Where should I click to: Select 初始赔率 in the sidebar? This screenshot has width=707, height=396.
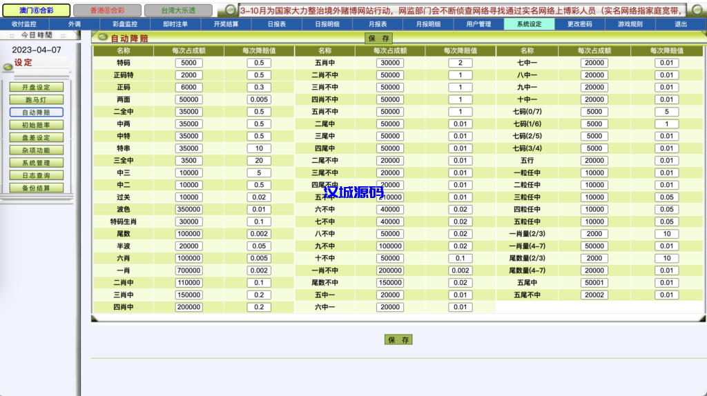[x=36, y=125]
